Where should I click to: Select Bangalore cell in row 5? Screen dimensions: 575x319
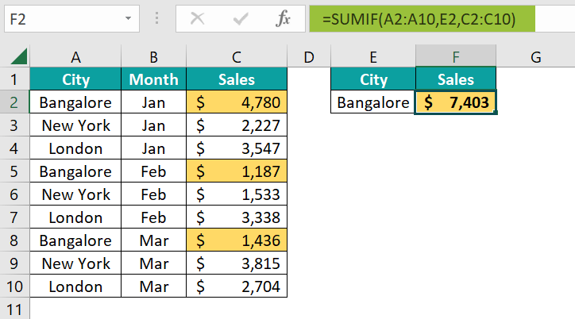click(x=75, y=171)
